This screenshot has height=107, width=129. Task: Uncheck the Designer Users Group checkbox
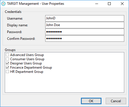click(7, 63)
